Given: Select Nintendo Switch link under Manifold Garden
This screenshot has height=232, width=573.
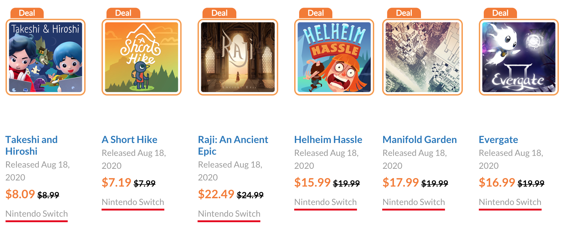Looking at the screenshot, I should click(x=414, y=202).
